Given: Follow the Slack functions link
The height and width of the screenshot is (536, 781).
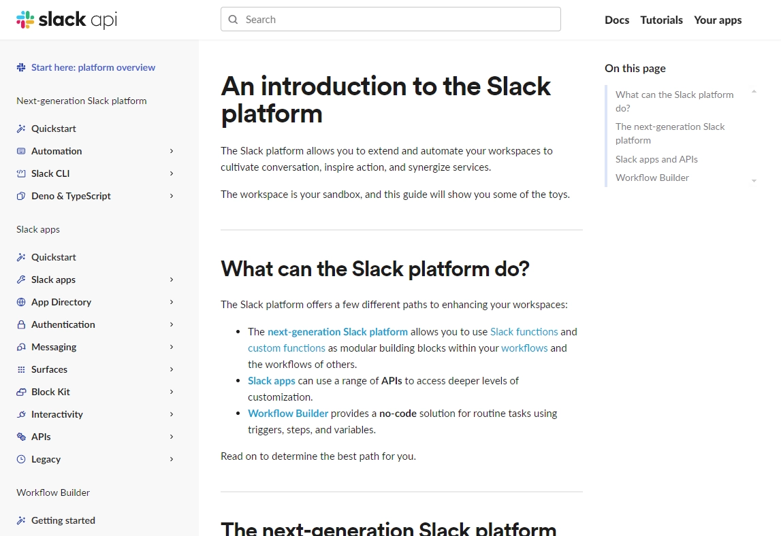Looking at the screenshot, I should [524, 332].
